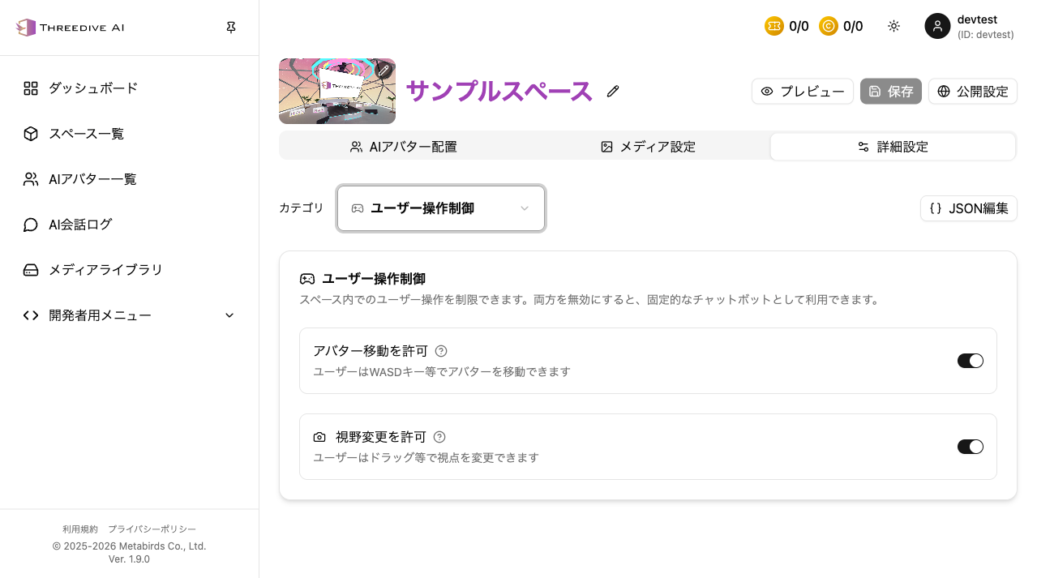Open プライバシーポリシー link
1037x578 pixels.
point(152,529)
